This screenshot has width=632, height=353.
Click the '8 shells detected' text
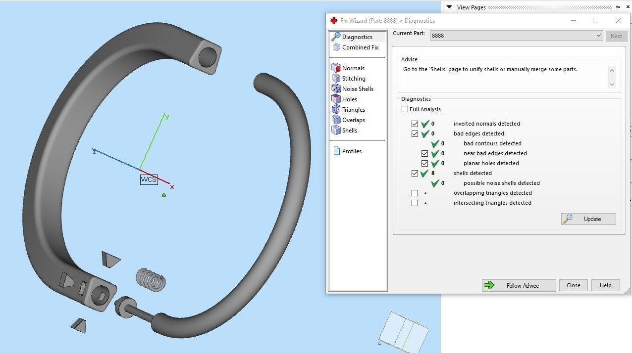click(462, 173)
